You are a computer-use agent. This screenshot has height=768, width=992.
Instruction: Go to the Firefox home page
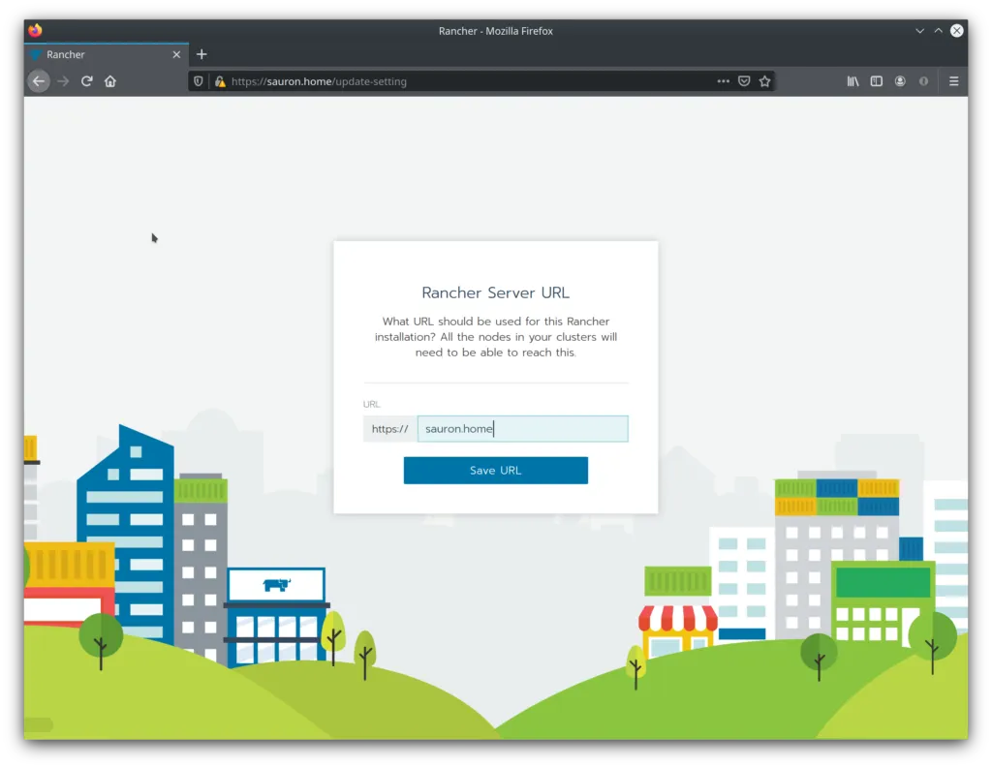pyautogui.click(x=110, y=81)
